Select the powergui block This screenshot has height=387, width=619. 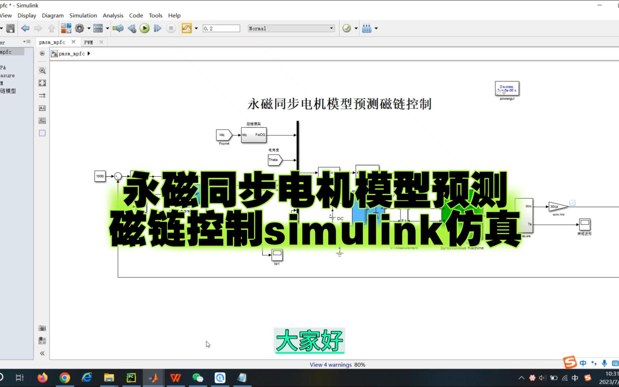point(507,89)
